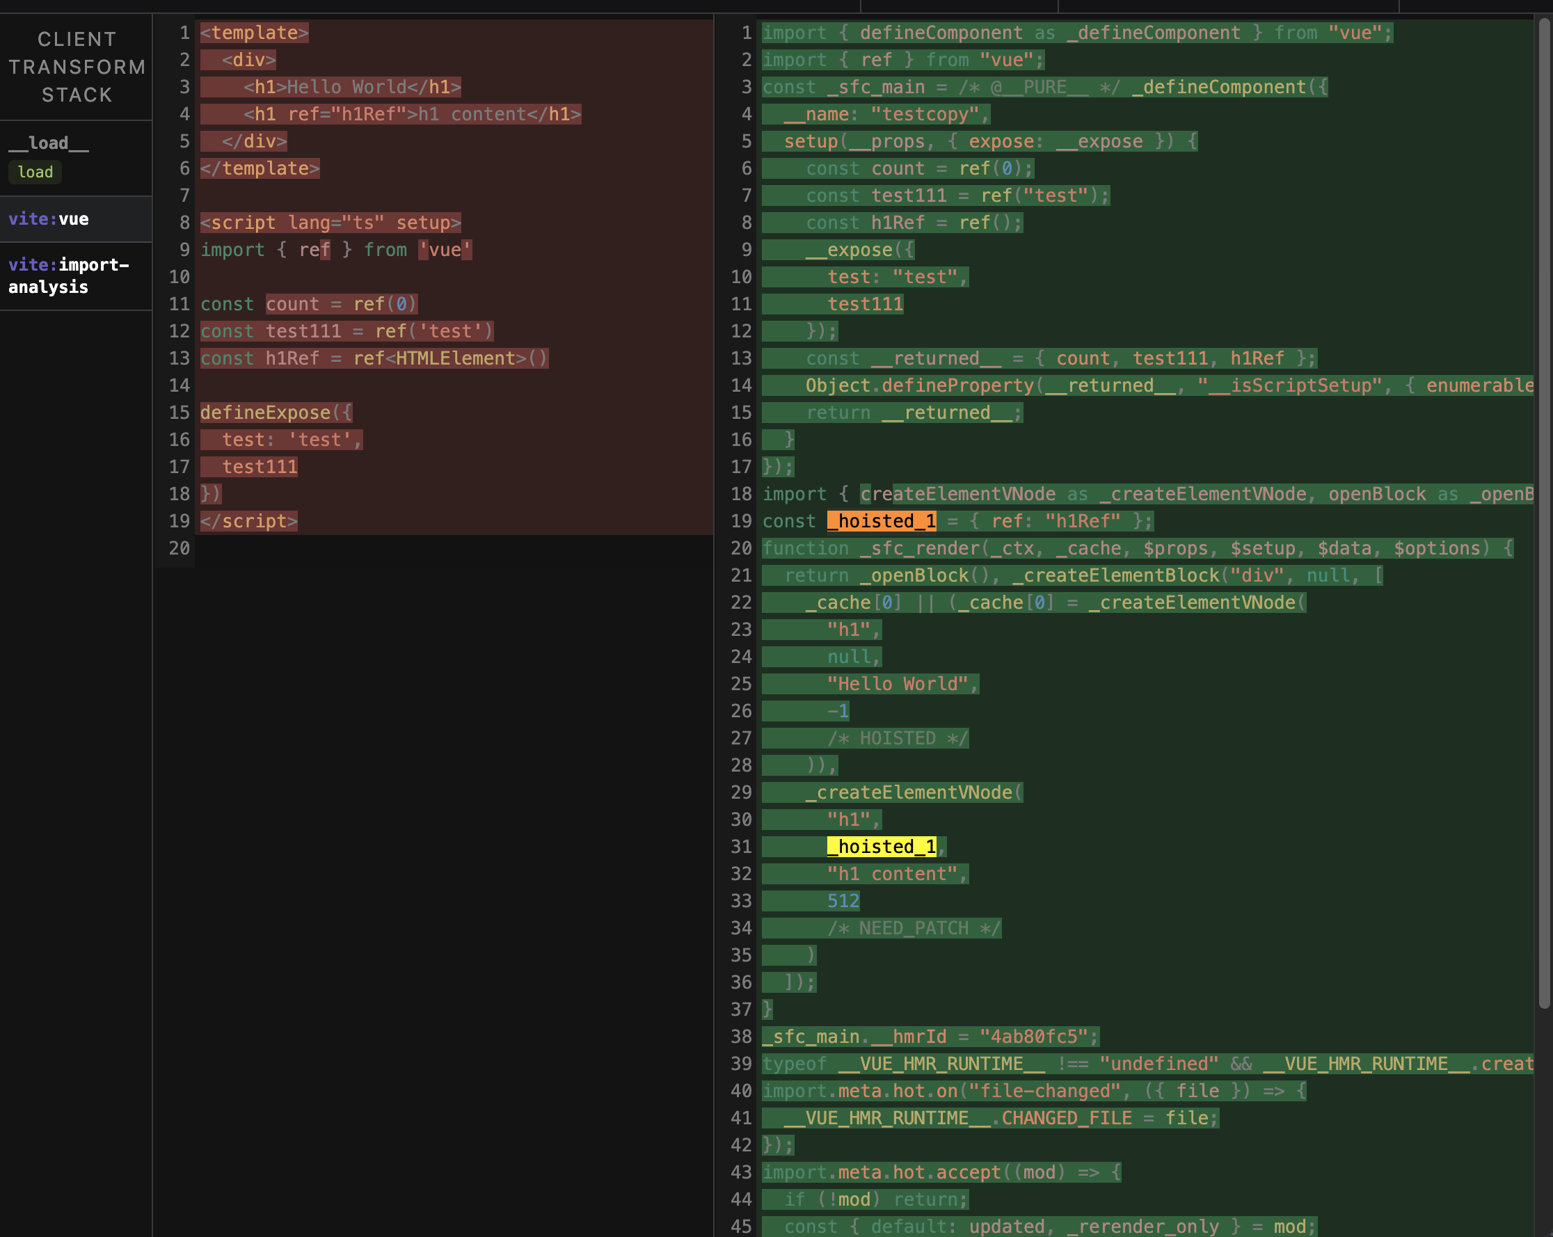The width and height of the screenshot is (1553, 1237).
Task: Click the <template> tag on left line 1
Action: tap(254, 33)
